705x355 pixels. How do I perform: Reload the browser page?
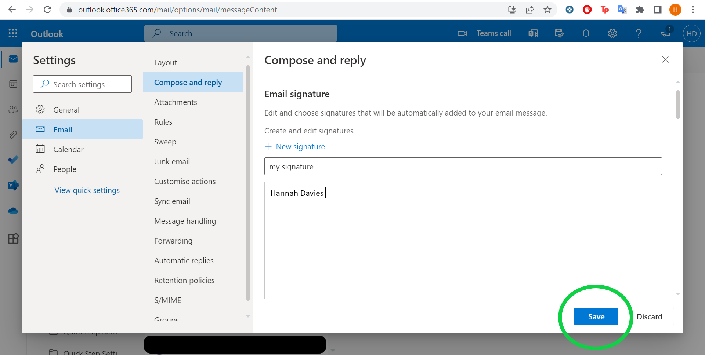[x=47, y=10]
